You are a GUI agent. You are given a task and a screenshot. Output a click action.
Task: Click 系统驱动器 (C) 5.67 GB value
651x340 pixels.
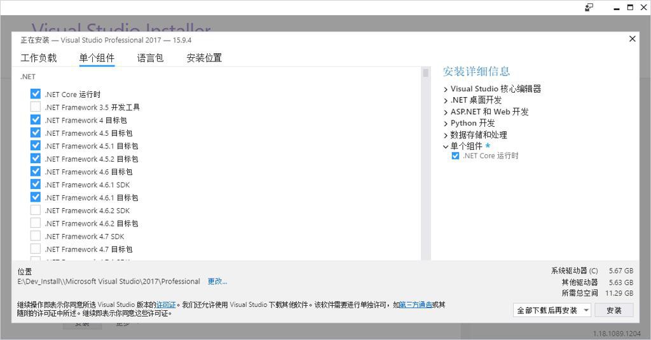tap(621, 271)
